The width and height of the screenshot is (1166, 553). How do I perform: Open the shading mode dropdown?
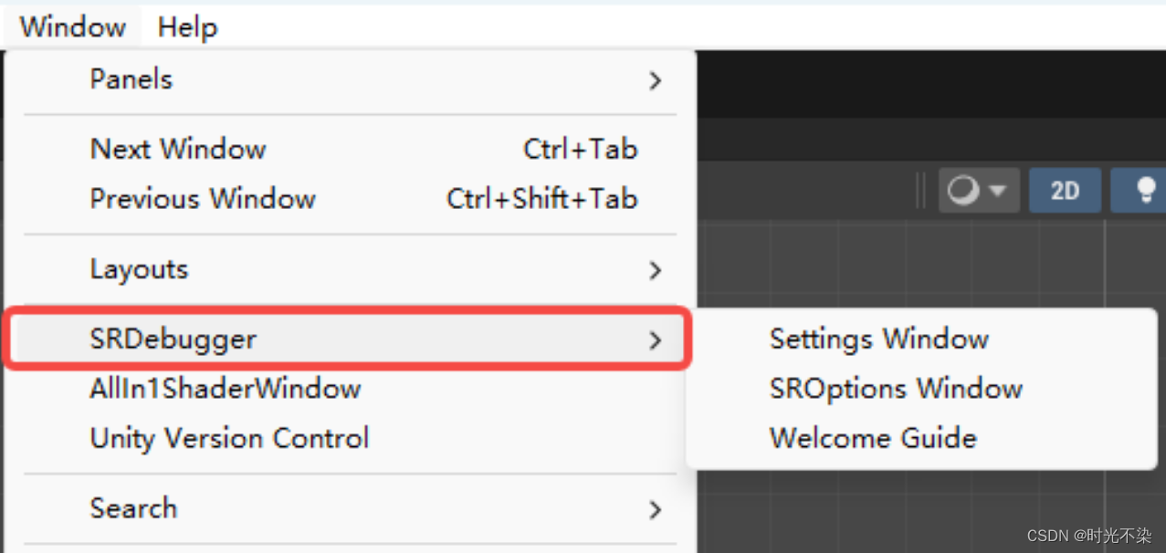[997, 190]
